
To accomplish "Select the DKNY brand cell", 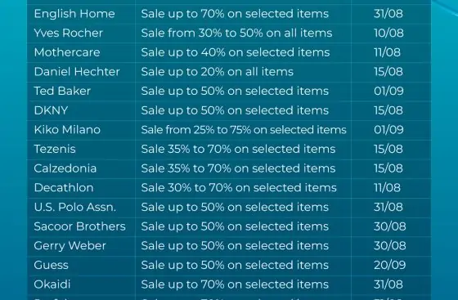I will [x=51, y=110].
